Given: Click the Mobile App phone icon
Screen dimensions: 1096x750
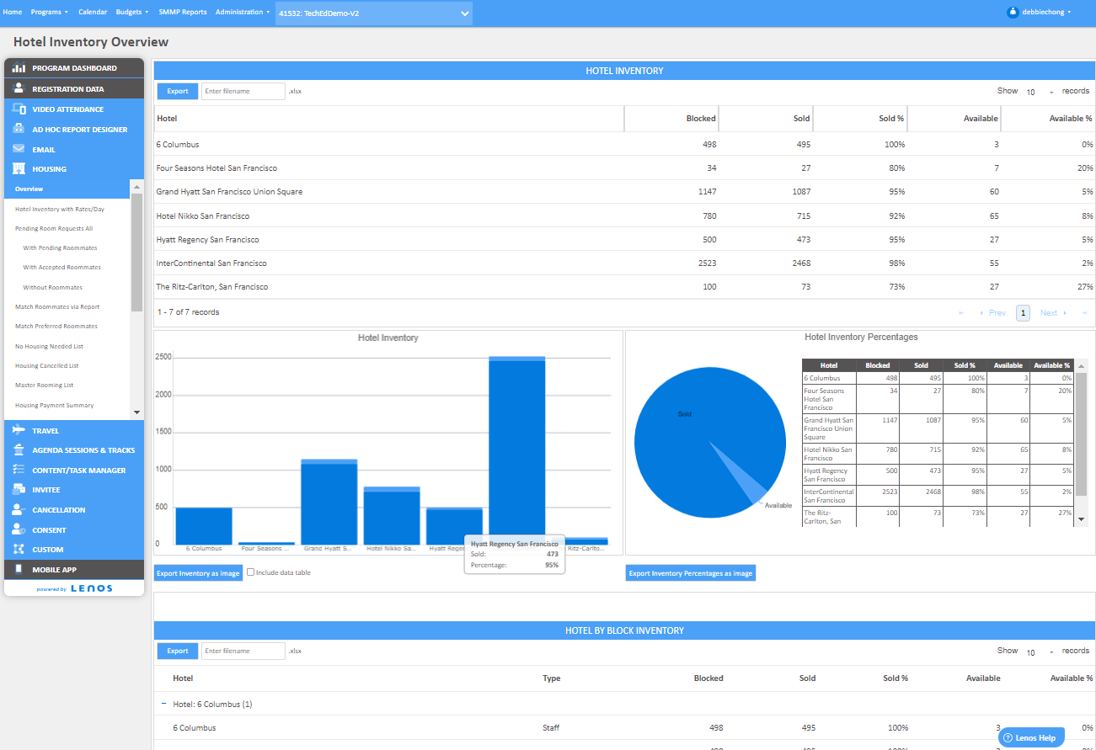Looking at the screenshot, I should (19, 570).
